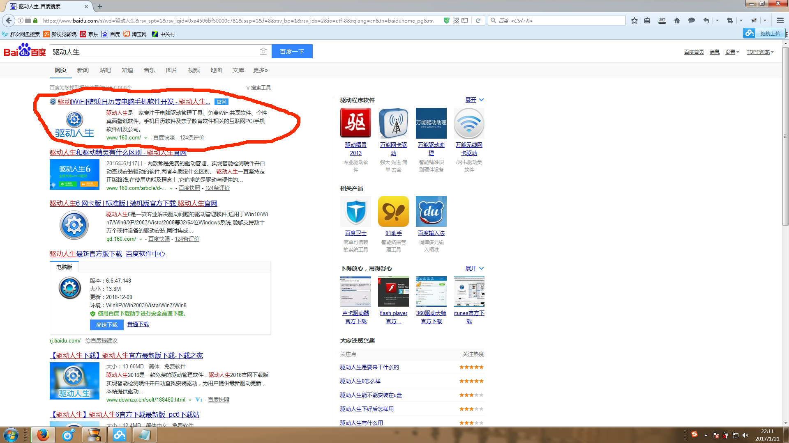Viewport: 789px width, 443px height.
Task: Click the QR code icon in address bar
Action: coord(456,21)
